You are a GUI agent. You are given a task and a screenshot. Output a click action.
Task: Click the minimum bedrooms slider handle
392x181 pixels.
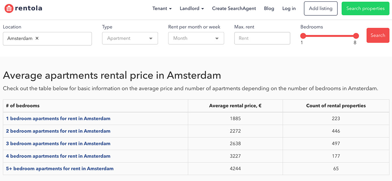click(303, 36)
